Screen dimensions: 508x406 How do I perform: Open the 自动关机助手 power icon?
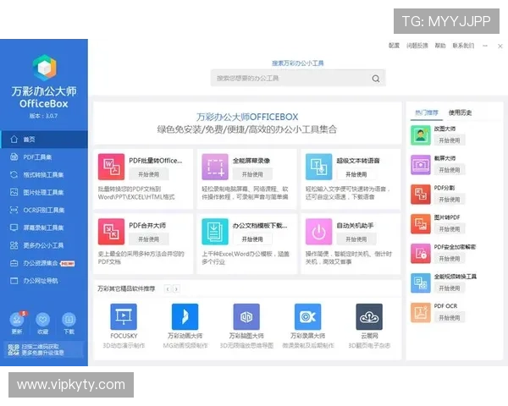pos(318,232)
